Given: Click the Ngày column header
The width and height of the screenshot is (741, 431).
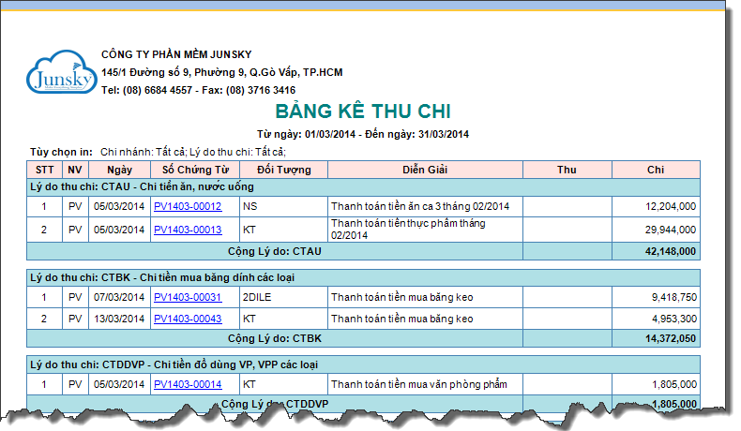Looking at the screenshot, I should [119, 170].
